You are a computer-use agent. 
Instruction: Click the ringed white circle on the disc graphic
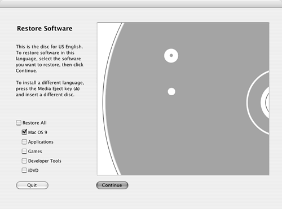point(171,56)
